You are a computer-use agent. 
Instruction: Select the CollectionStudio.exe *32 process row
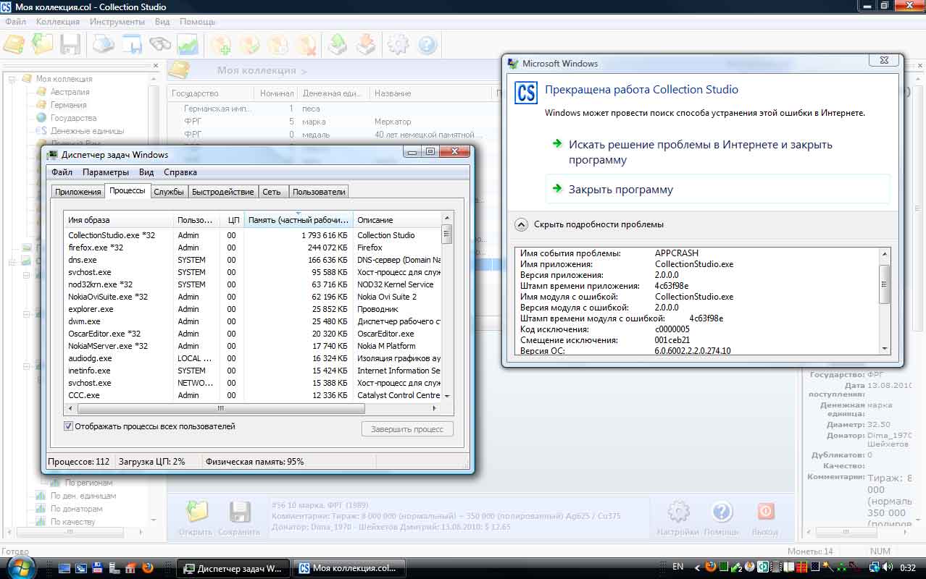(x=253, y=235)
